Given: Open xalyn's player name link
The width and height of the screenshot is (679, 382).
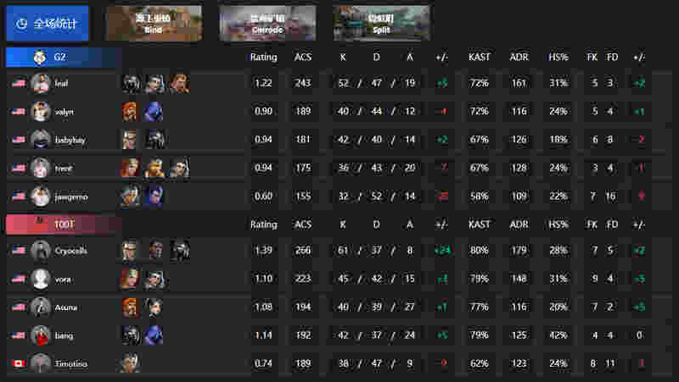Looking at the screenshot, I should click(65, 112).
